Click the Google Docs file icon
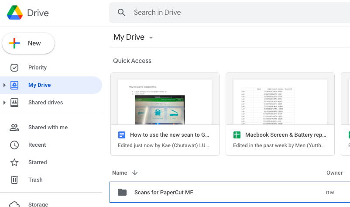 (122, 135)
